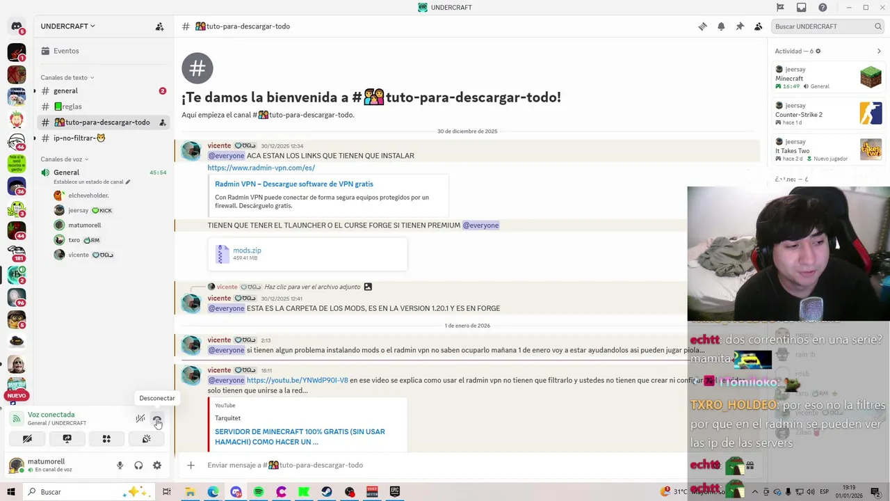Open jeersay Counter-Strike 2 activity card
This screenshot has width=890, height=501.
(829, 113)
